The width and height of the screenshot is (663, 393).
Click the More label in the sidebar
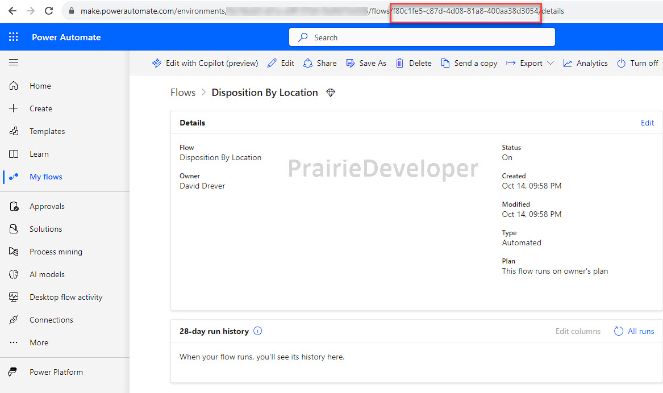[x=39, y=342]
